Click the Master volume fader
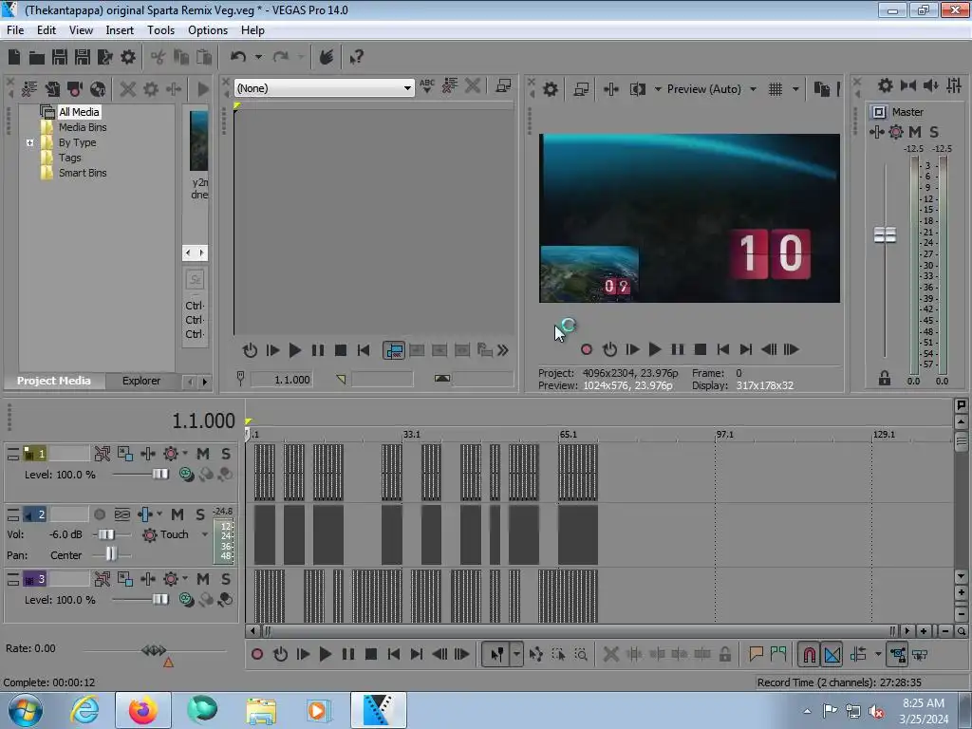Viewport: 972px width, 729px height. [x=885, y=235]
